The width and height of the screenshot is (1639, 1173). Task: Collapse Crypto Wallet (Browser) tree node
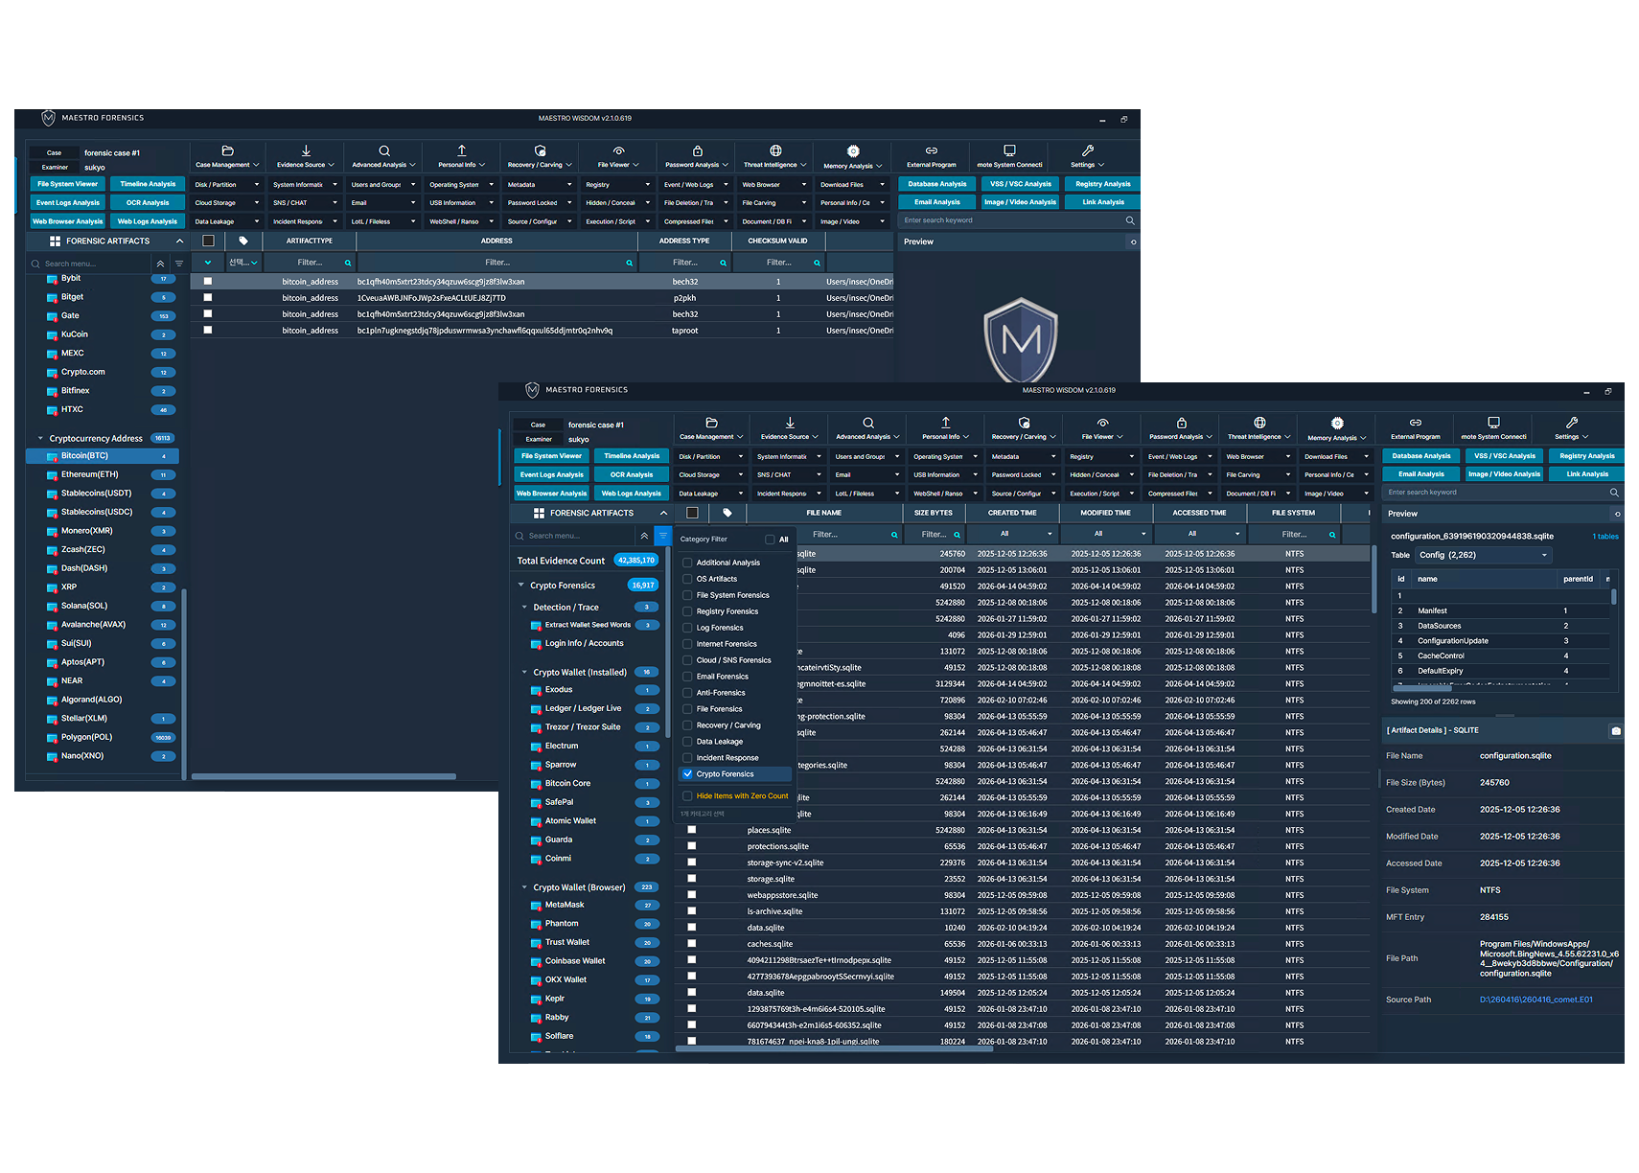524,887
